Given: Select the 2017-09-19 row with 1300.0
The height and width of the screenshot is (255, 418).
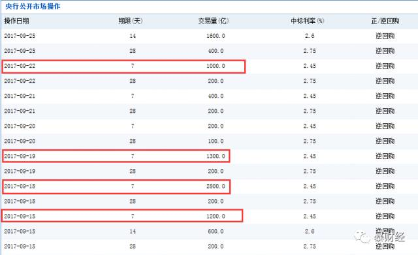Looking at the screenshot, I should [x=116, y=157].
